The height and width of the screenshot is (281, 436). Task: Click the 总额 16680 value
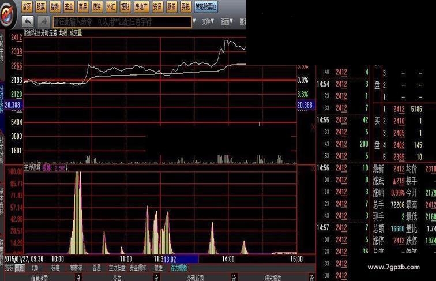[397, 228]
